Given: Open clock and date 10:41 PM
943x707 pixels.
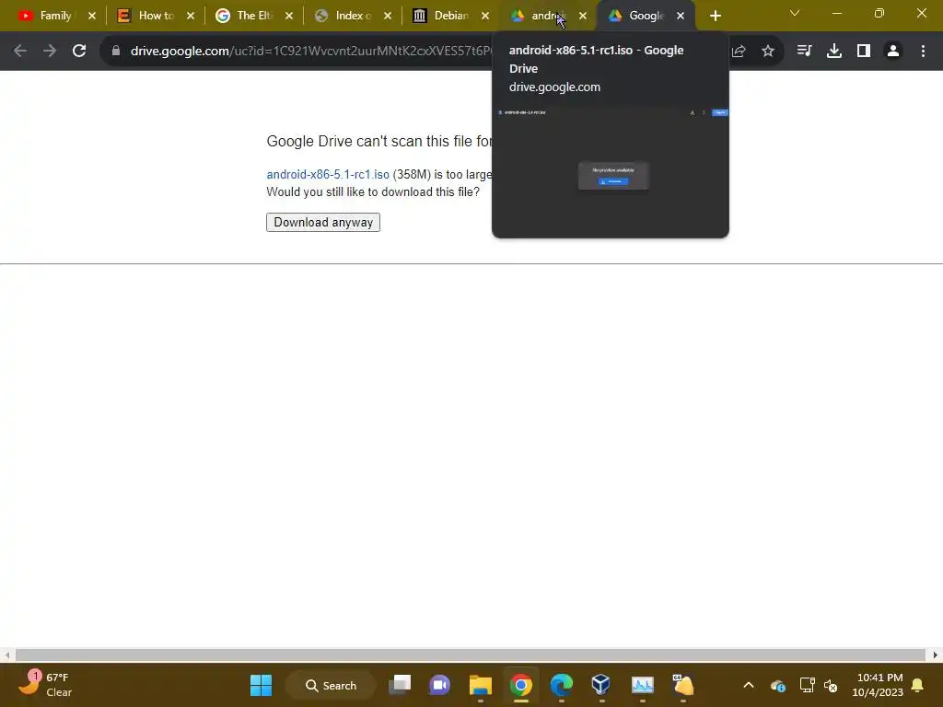Looking at the screenshot, I should point(878,685).
